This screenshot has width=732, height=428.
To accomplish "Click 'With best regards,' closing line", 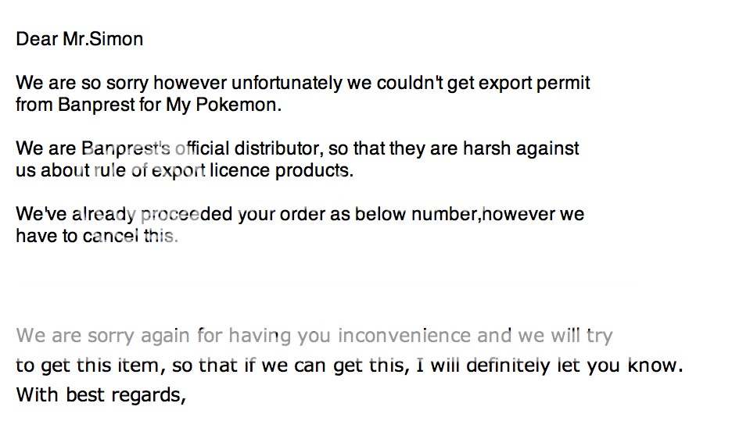I will 102,395.
